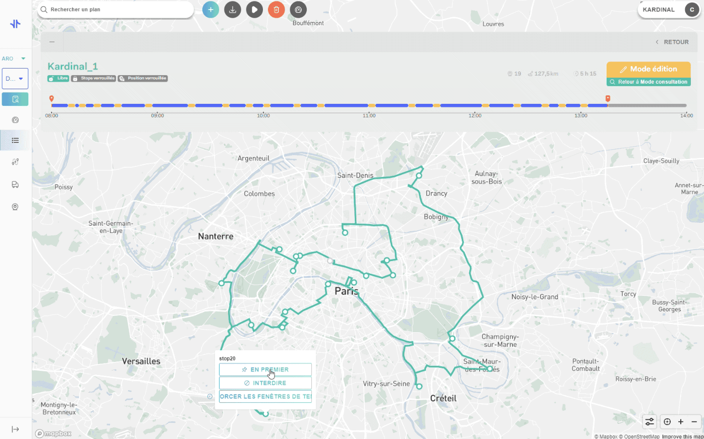The height and width of the screenshot is (439, 704).
Task: Click the tour end pin marker
Action: click(608, 99)
